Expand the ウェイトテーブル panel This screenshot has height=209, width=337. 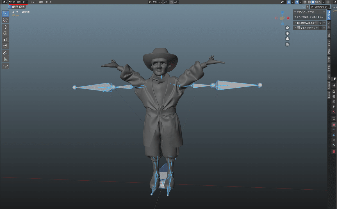point(295,28)
